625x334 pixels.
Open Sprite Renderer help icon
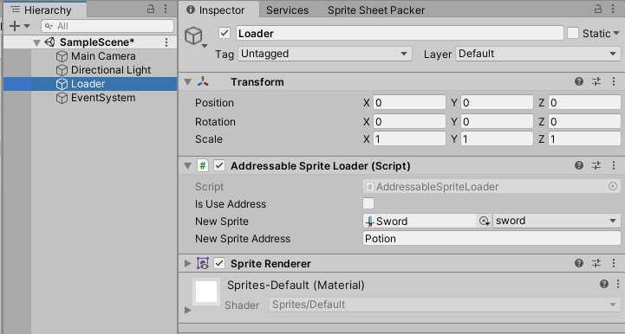579,263
